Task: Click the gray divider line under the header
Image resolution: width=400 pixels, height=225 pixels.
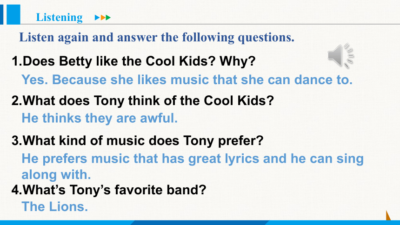Action: pyautogui.click(x=210, y=24)
